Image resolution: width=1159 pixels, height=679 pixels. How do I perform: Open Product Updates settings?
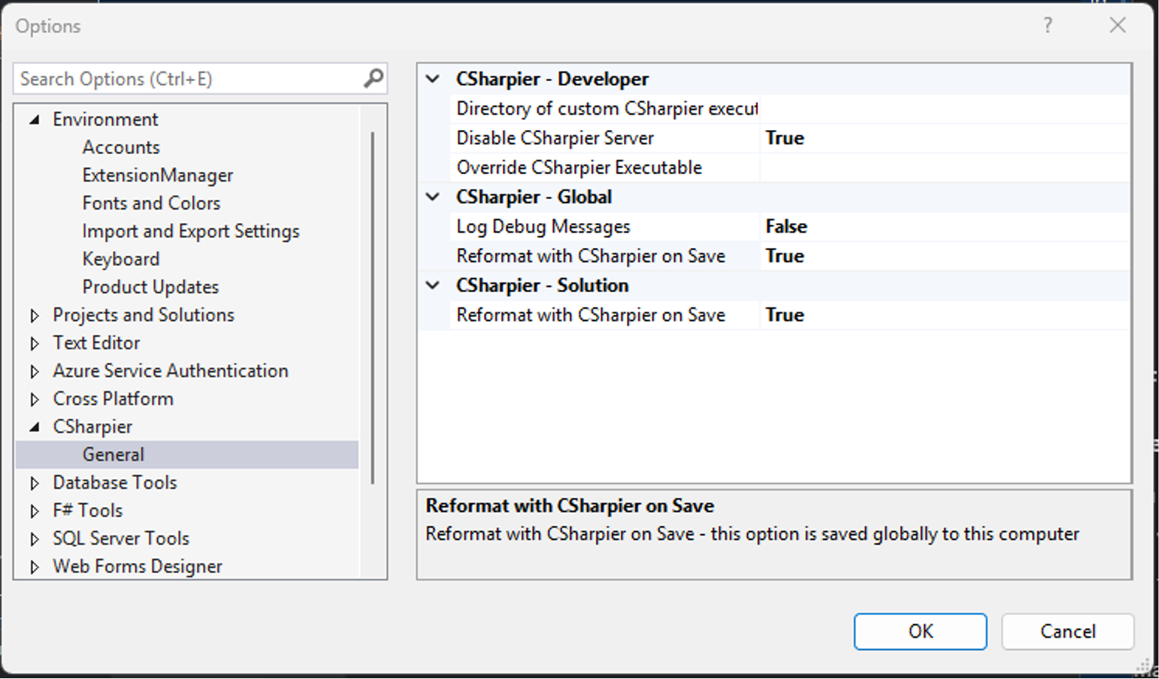pos(150,286)
